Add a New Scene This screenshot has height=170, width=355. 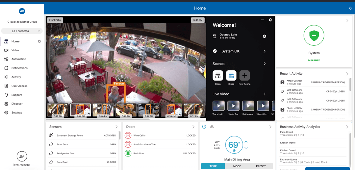244,75
